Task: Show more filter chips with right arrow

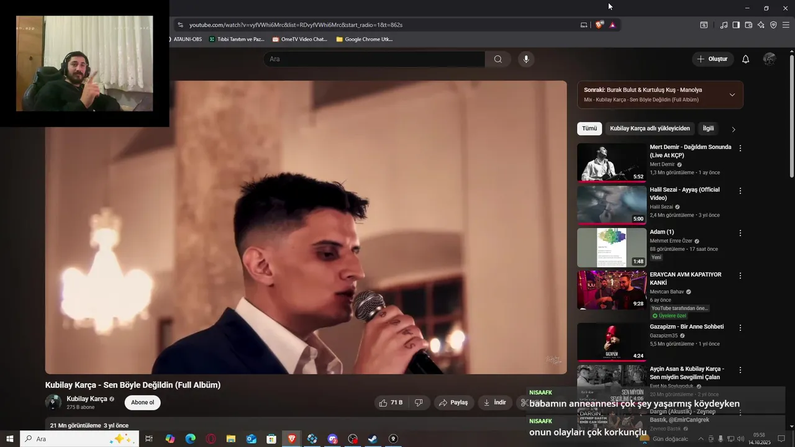Action: tap(734, 129)
